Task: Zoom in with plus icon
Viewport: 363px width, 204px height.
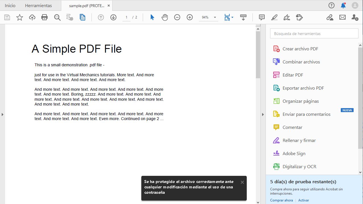Action: 190,17
